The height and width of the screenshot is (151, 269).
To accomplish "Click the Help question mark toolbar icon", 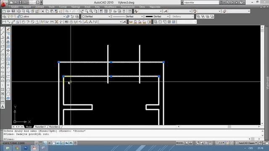I will tap(130, 11).
